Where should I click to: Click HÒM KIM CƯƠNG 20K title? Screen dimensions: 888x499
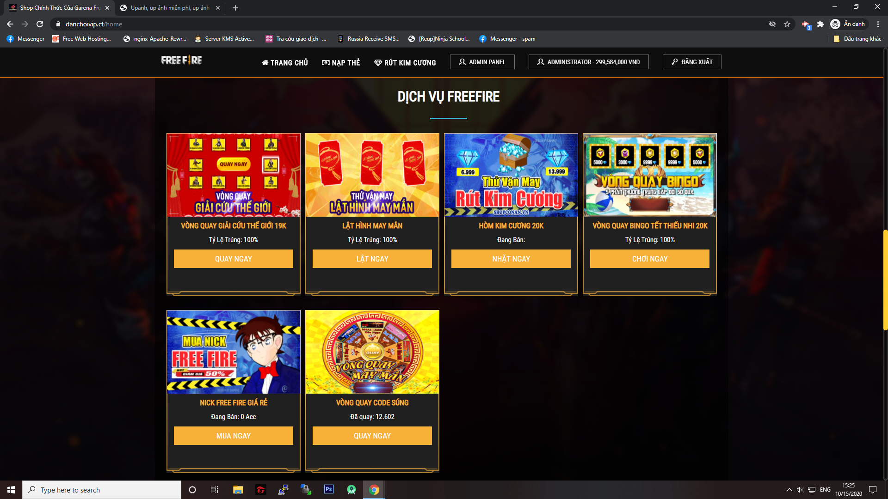click(x=511, y=226)
